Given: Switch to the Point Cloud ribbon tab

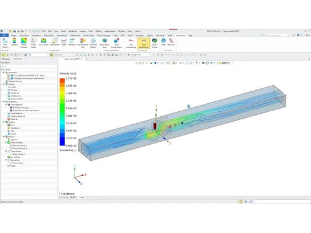Looking at the screenshot, I should click(x=89, y=35).
